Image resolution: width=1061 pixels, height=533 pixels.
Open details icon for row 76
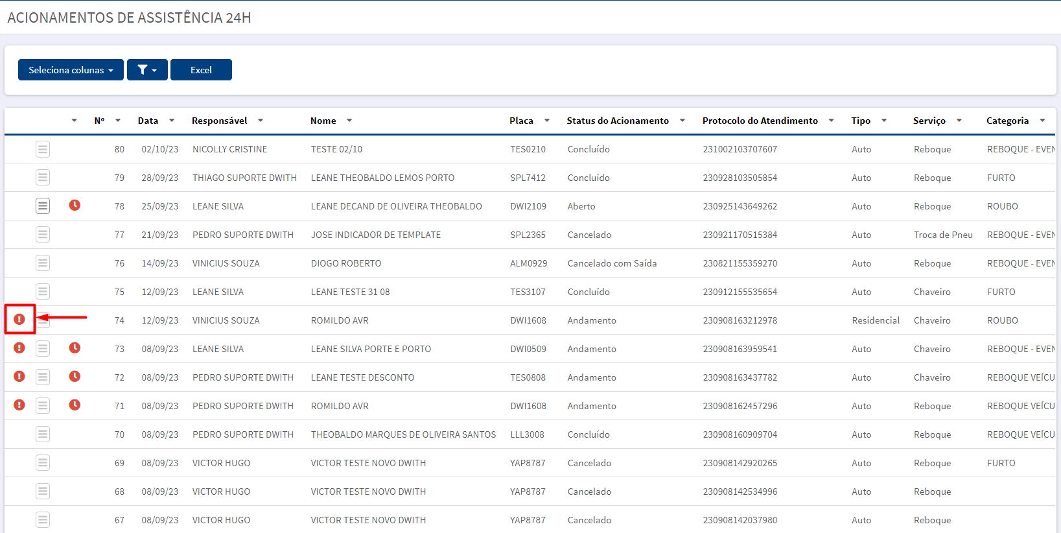[x=43, y=263]
